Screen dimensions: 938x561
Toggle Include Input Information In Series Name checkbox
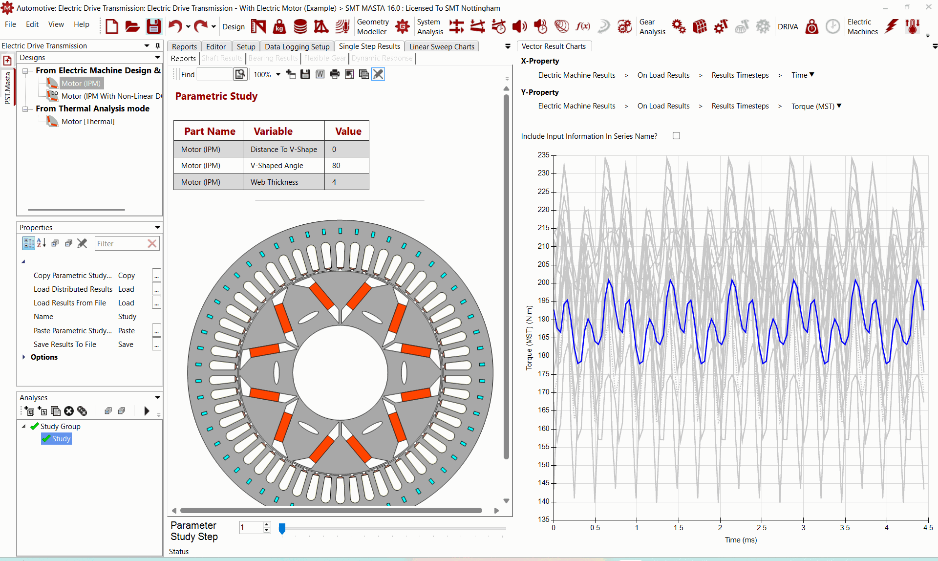point(676,136)
